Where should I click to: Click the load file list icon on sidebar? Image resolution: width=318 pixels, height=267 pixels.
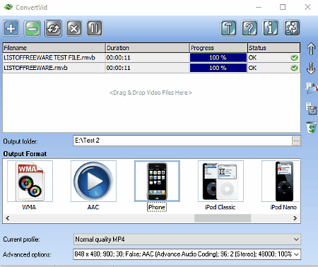click(312, 88)
